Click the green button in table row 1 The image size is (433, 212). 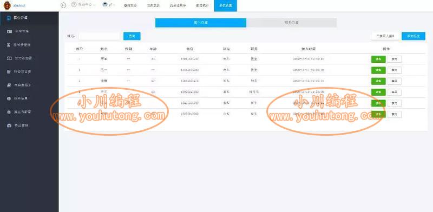pyautogui.click(x=378, y=59)
